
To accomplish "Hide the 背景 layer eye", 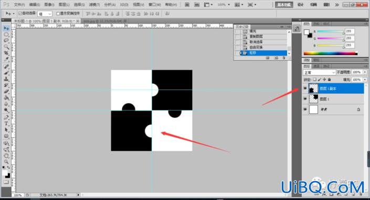I will click(305, 109).
